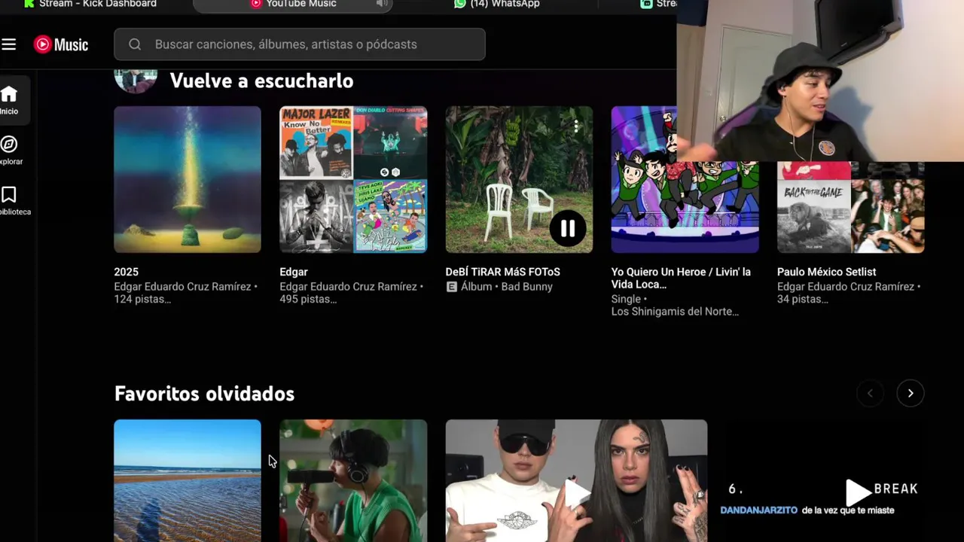Open Biblioteca in the sidebar
964x542 pixels.
coord(11,200)
